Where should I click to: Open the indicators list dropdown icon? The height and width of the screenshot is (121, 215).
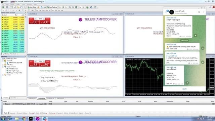pos(87,7)
